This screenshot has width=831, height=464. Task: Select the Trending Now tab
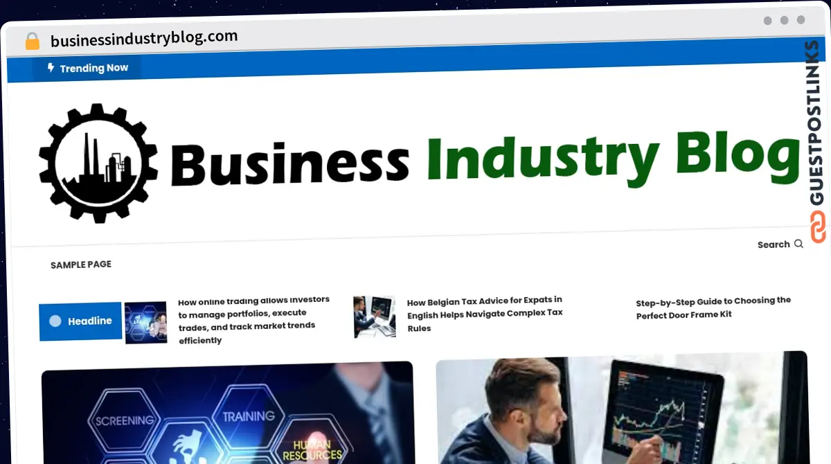point(87,68)
